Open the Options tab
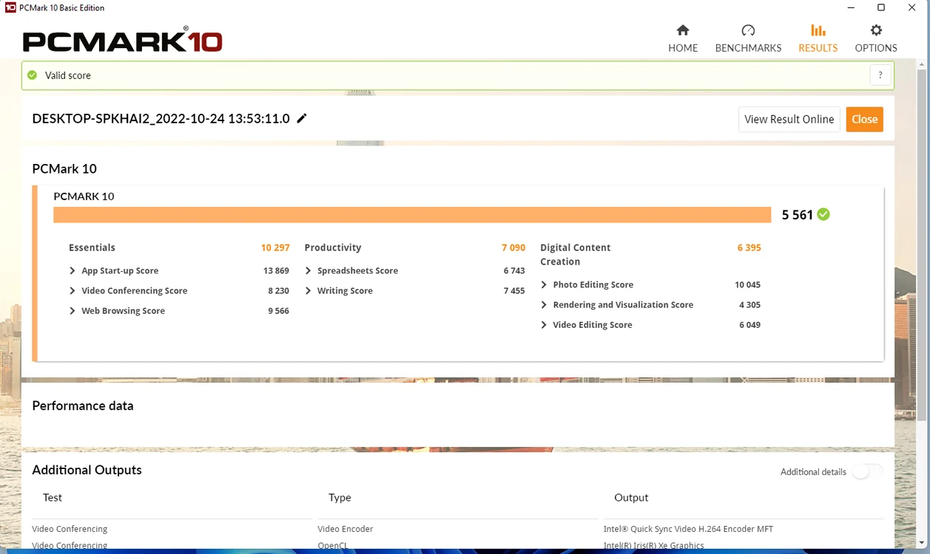 pos(876,38)
